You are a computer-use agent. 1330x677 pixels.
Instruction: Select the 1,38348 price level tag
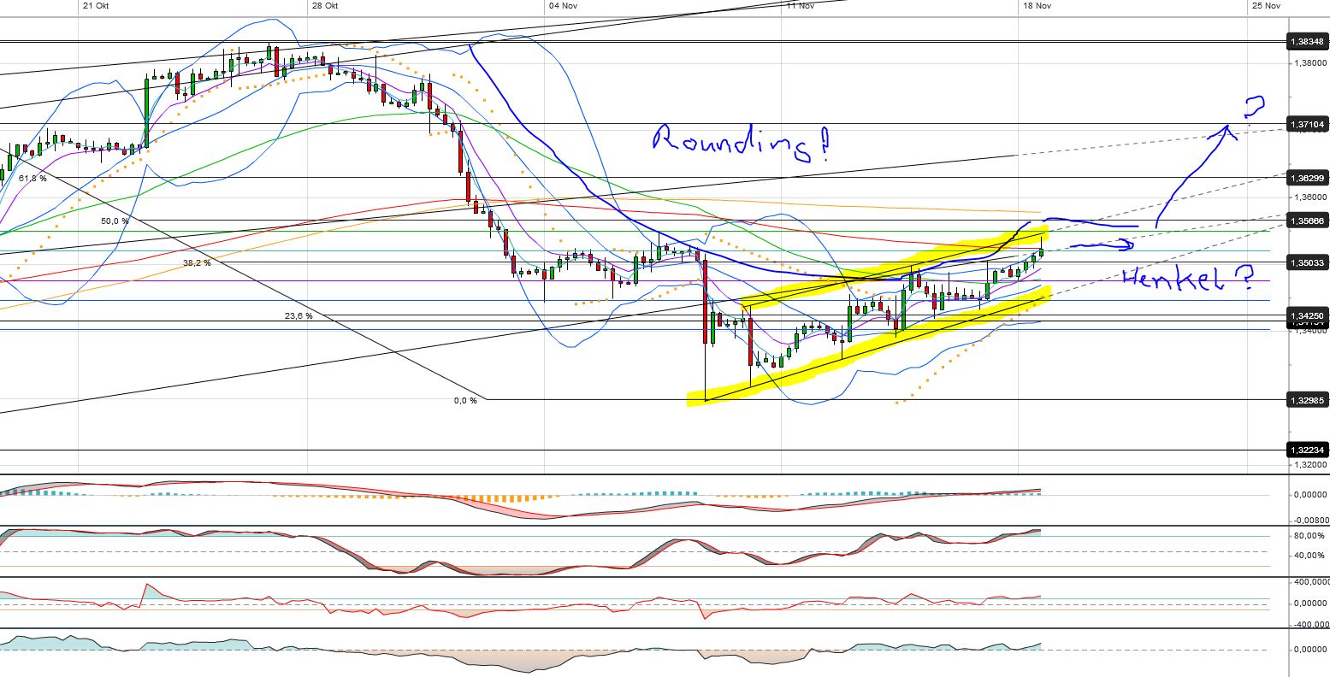(1308, 41)
